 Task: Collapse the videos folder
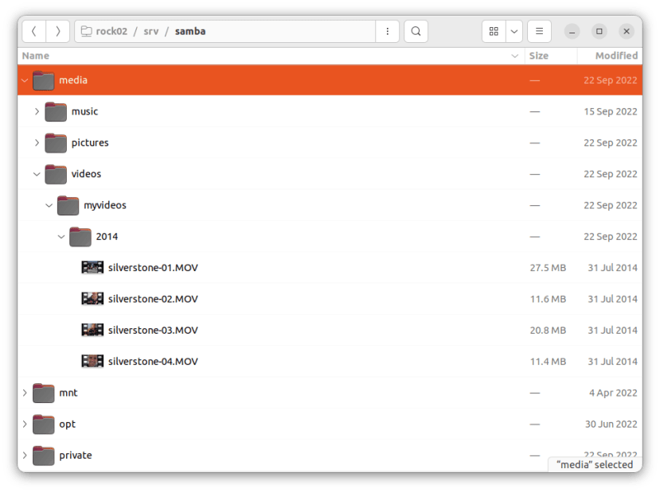(x=37, y=174)
